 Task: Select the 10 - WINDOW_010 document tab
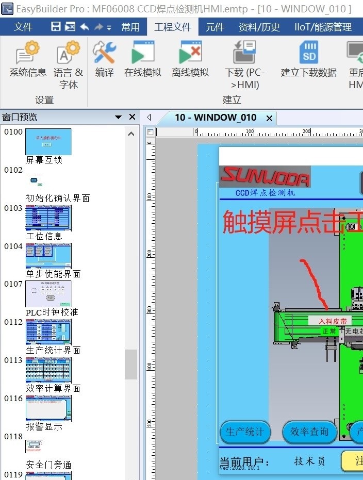(216, 118)
